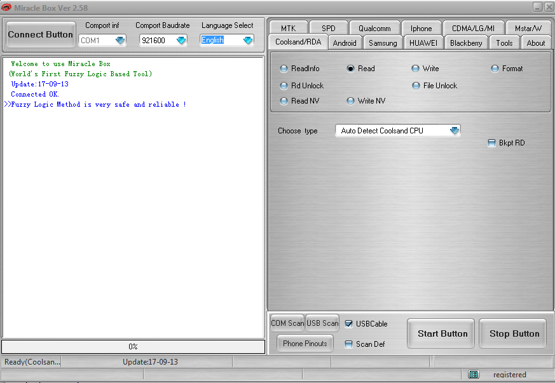555x383 pixels.
Task: Click the Connect Button
Action: (x=40, y=34)
